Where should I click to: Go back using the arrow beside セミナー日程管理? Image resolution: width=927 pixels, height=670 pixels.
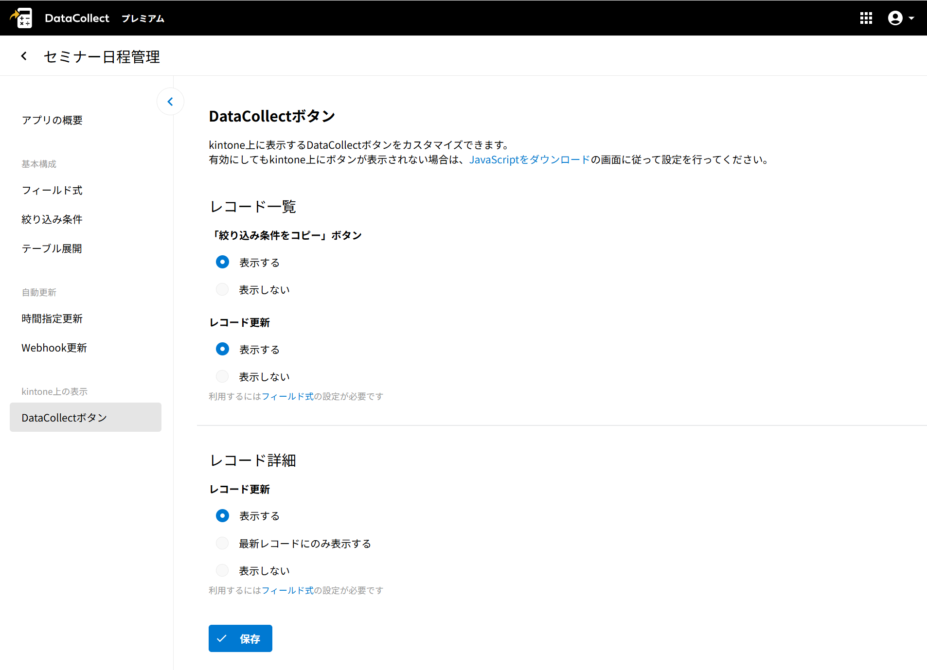(x=24, y=56)
